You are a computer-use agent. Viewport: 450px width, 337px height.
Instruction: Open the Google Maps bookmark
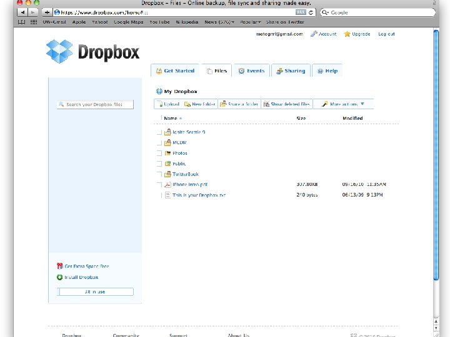click(128, 22)
